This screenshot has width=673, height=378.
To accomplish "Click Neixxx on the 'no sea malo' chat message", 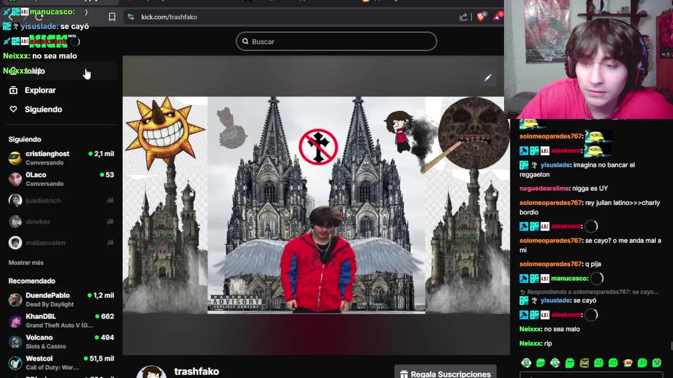I will (x=531, y=329).
